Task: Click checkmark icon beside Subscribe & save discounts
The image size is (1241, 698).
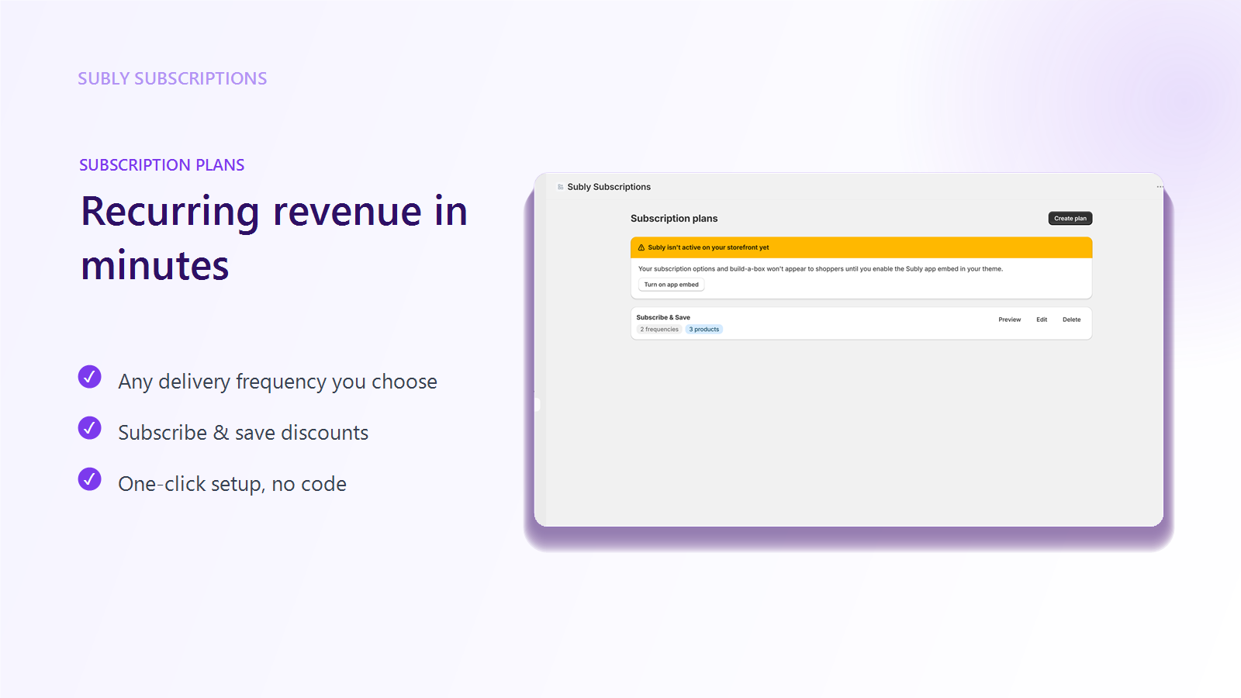Action: [x=90, y=428]
